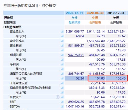This screenshot has height=110, width=128.
Task: Open chart icon for 营业利润 row
Action: pos(62,46)
